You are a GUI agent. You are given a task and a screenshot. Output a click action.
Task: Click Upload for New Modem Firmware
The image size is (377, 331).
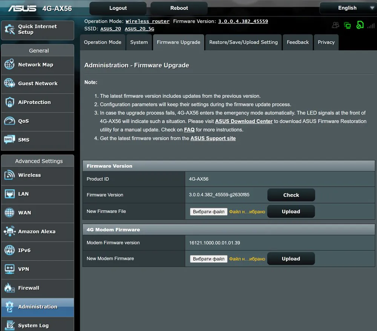point(291,259)
